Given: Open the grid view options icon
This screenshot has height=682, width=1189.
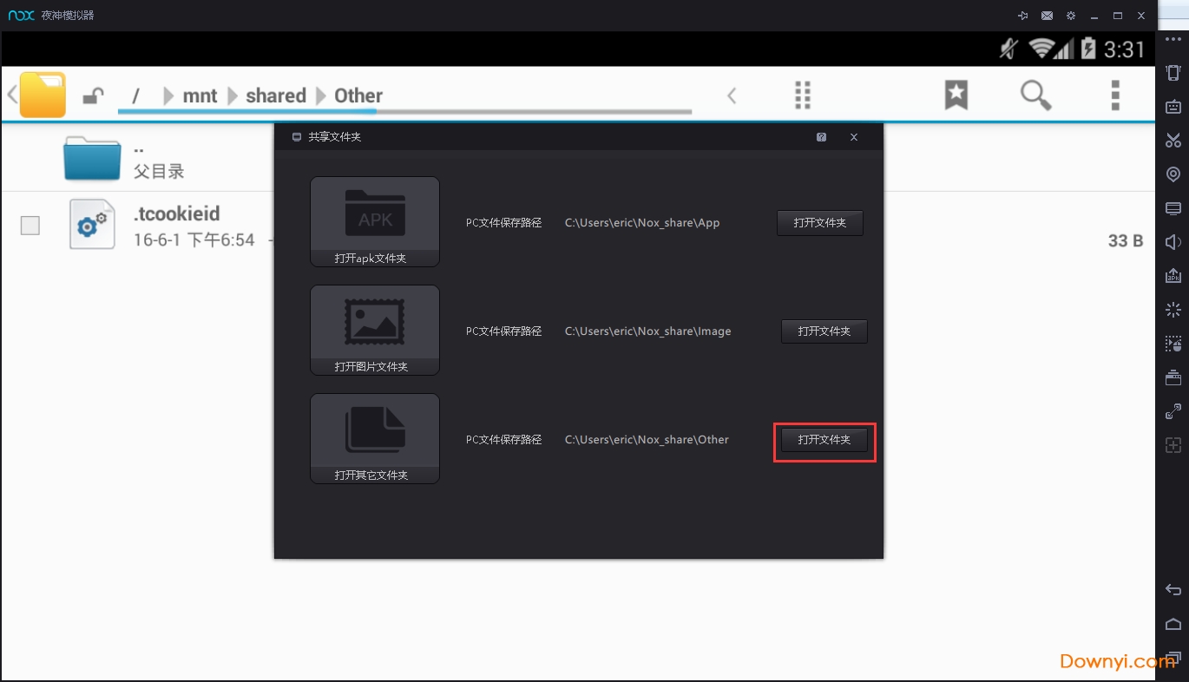Looking at the screenshot, I should 803,95.
